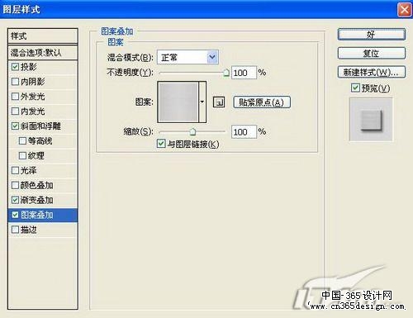Click the 复位 button
413x318 pixels.
[x=372, y=53]
